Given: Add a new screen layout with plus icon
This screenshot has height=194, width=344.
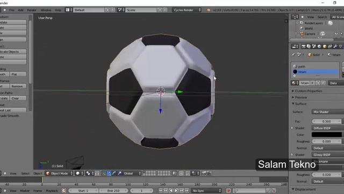Looking at the screenshot, I should 107,10.
